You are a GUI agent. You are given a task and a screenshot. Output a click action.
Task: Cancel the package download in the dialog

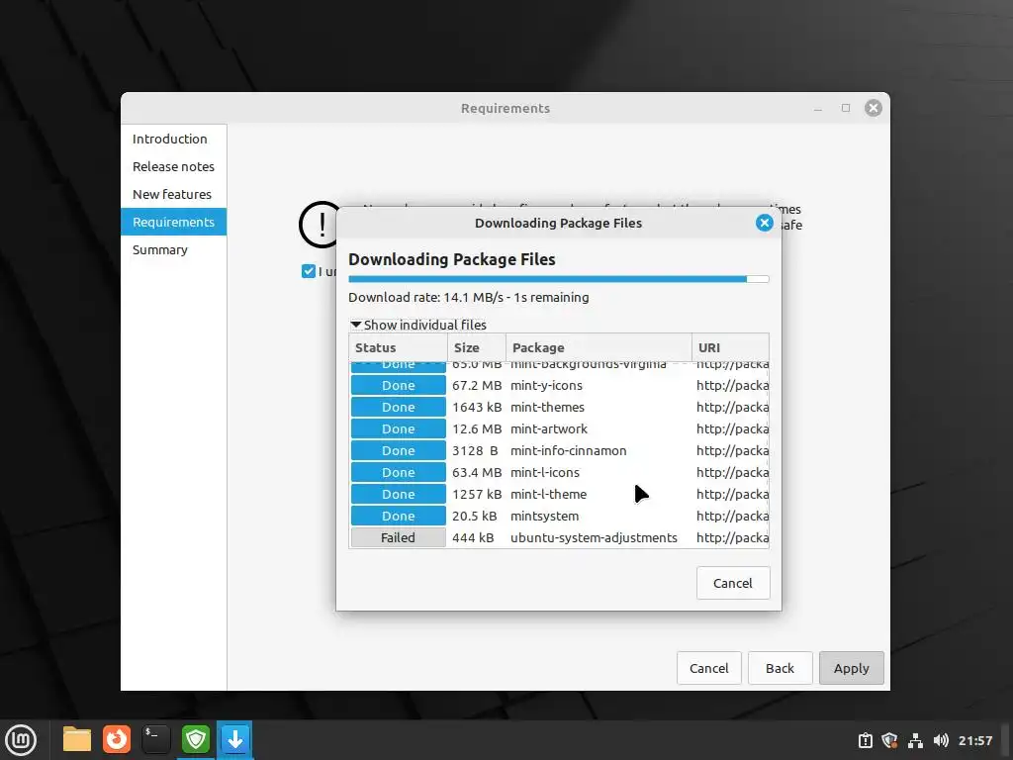point(733,583)
